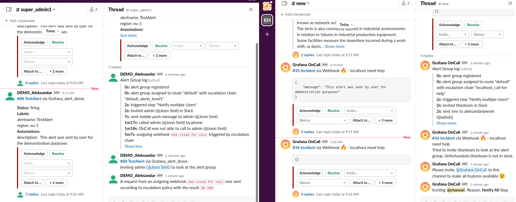Image resolution: width=516 pixels, height=202 pixels.
Task: Collapse the log with 'Show less' link
Action: click(x=133, y=146)
